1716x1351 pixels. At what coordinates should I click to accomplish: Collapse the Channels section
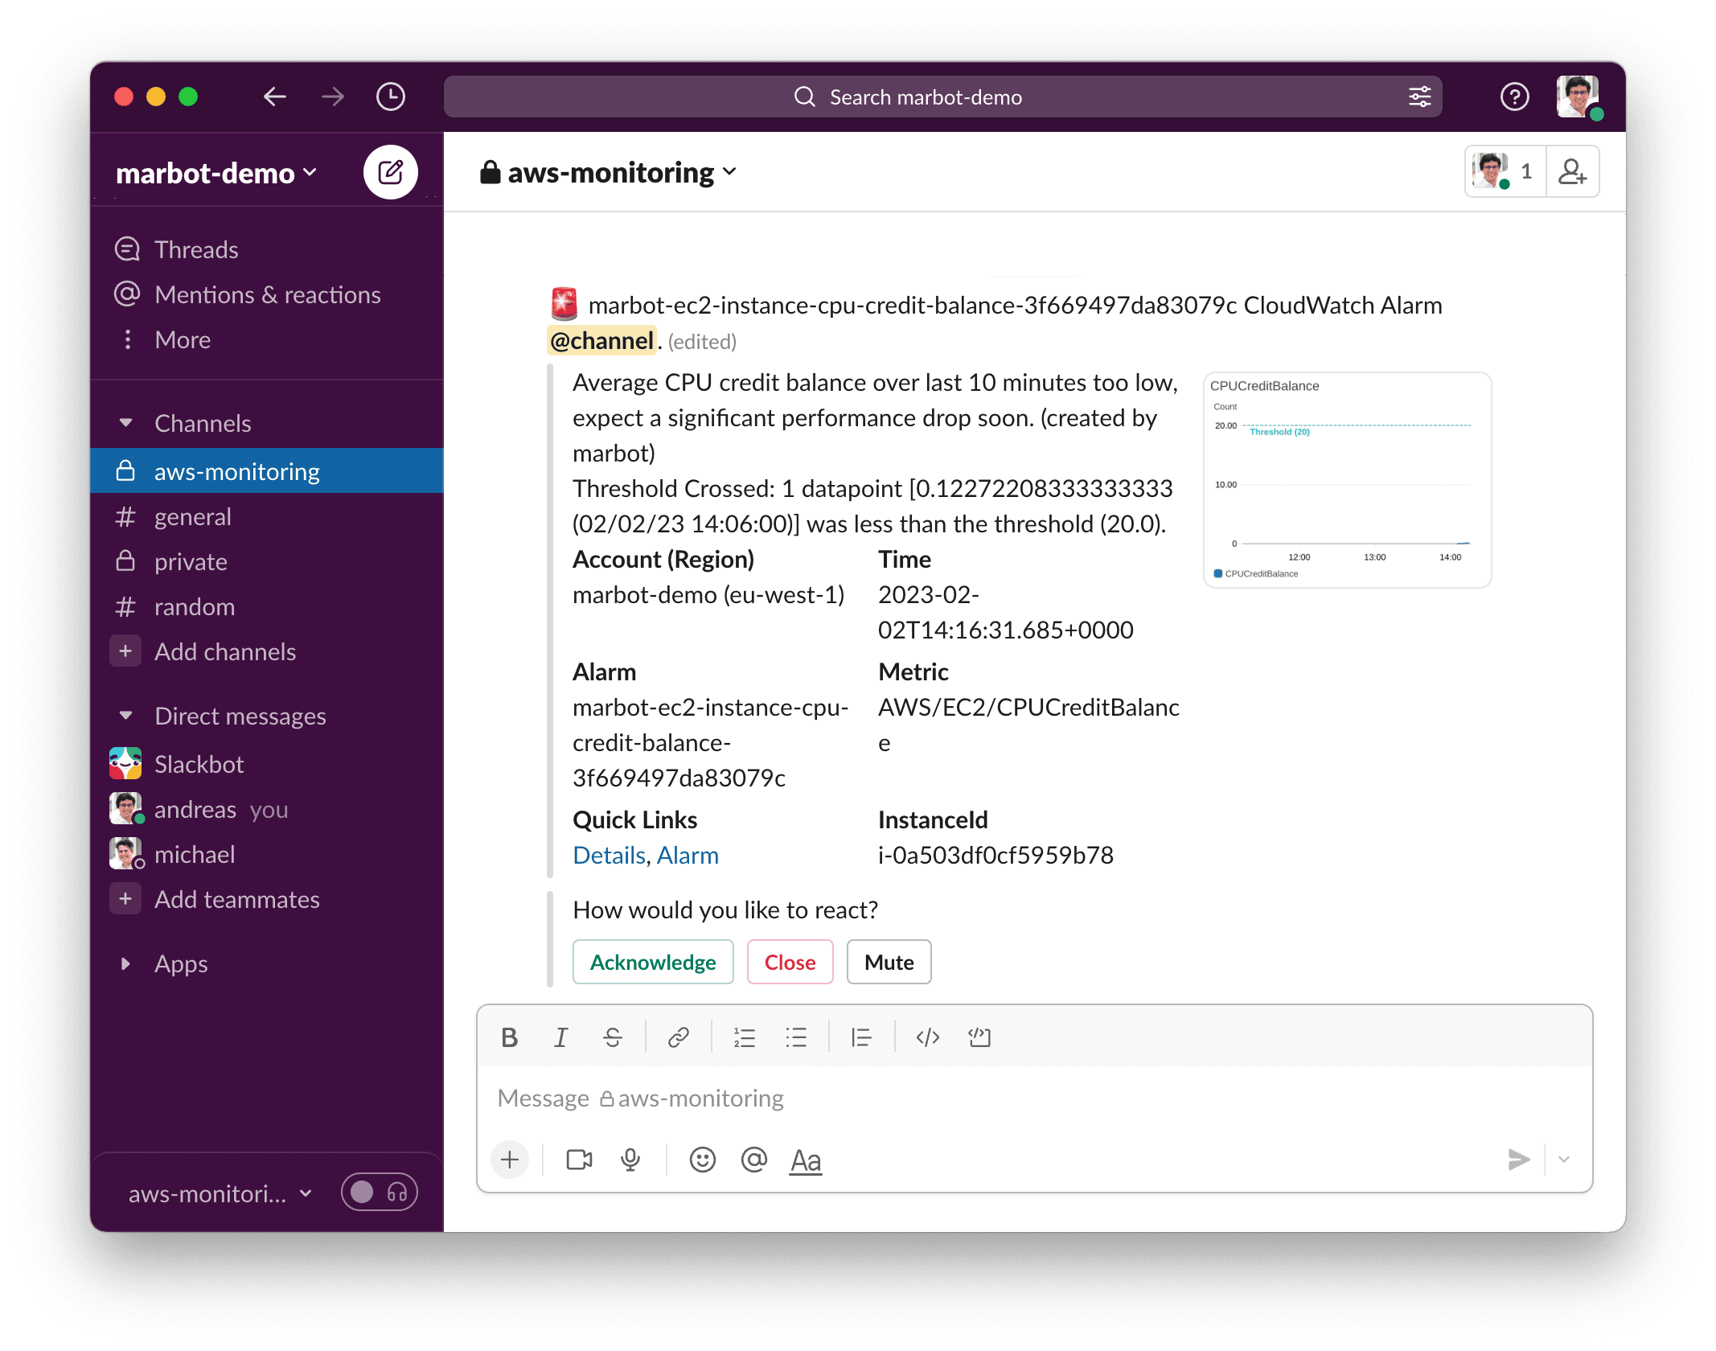point(125,423)
